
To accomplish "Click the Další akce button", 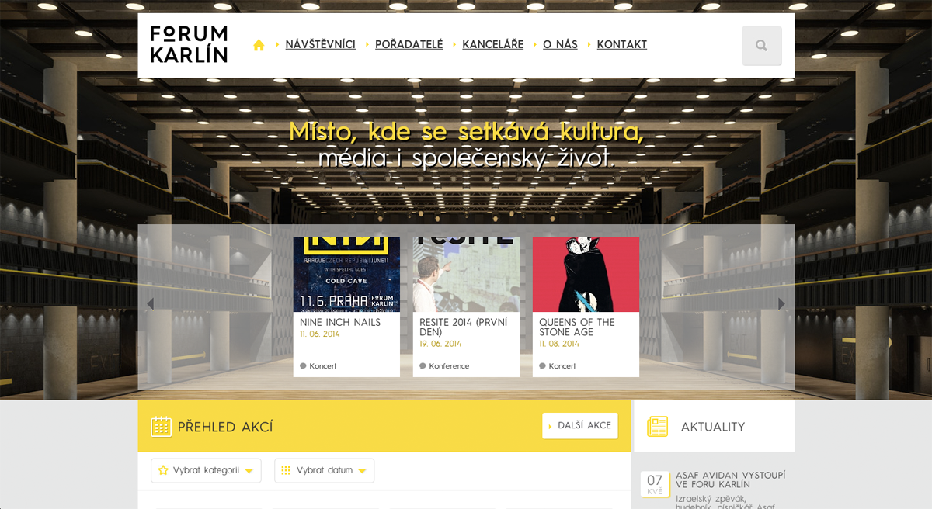I will pyautogui.click(x=580, y=425).
